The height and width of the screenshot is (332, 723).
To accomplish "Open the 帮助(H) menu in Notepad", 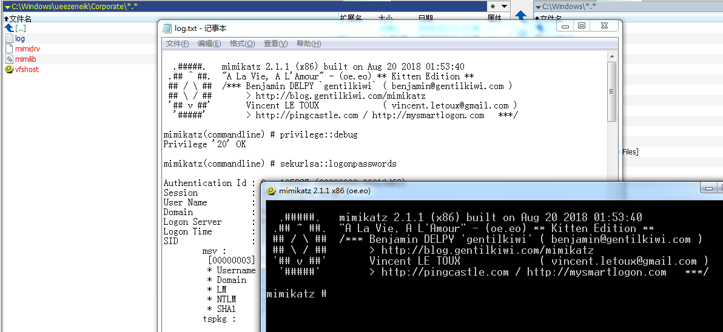I will pos(309,44).
